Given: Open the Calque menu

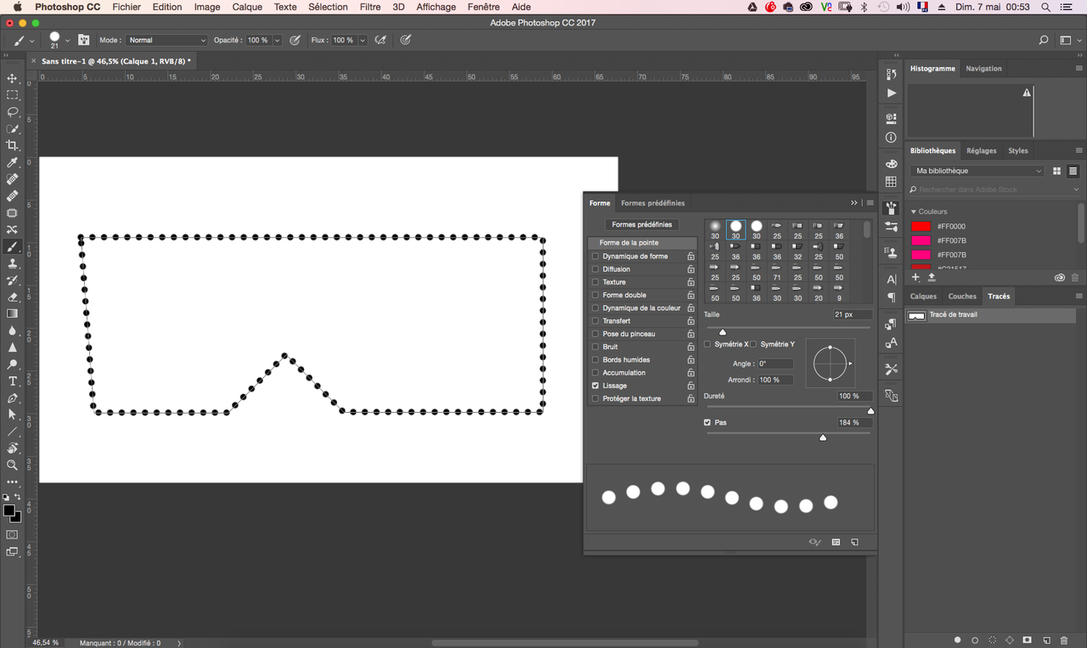Looking at the screenshot, I should pyautogui.click(x=247, y=7).
